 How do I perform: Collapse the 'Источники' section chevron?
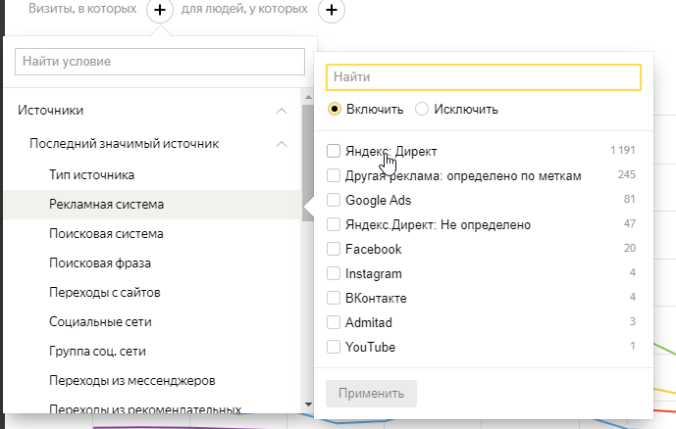click(x=282, y=111)
